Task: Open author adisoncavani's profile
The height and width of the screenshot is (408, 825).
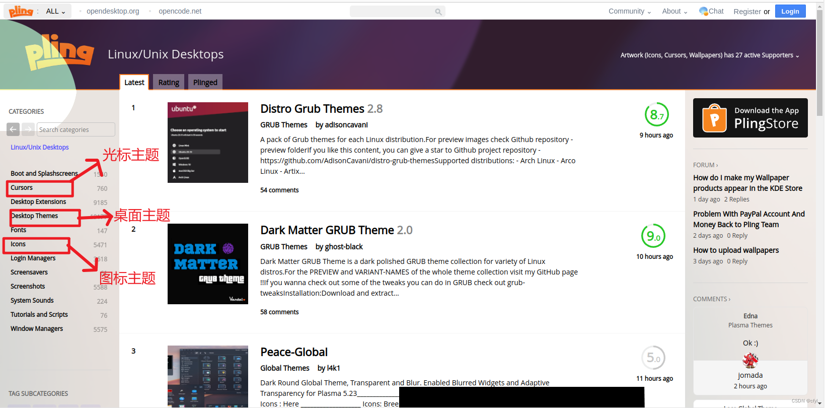Action: (x=346, y=125)
